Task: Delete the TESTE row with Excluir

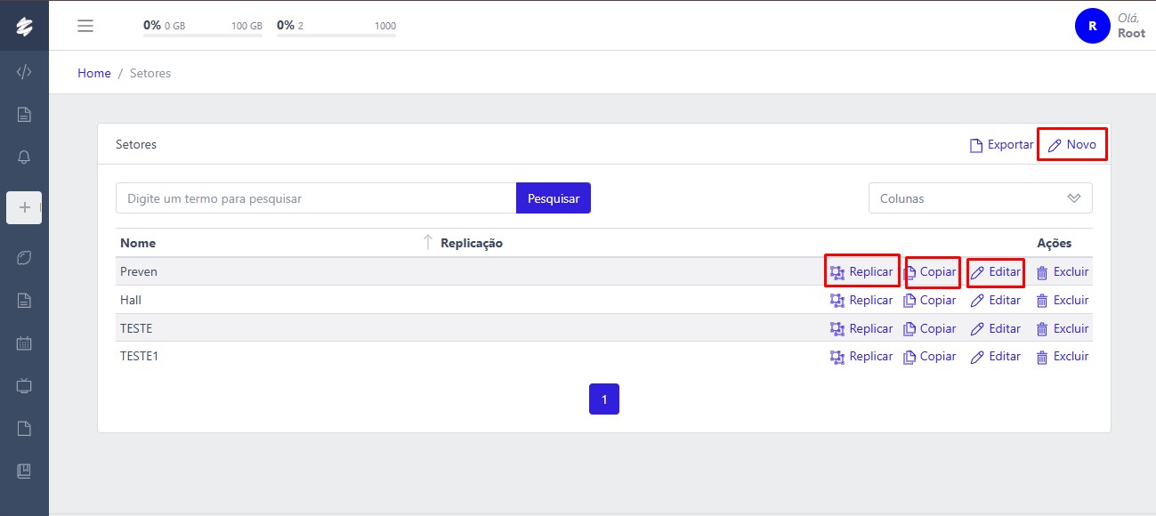Action: [1063, 329]
